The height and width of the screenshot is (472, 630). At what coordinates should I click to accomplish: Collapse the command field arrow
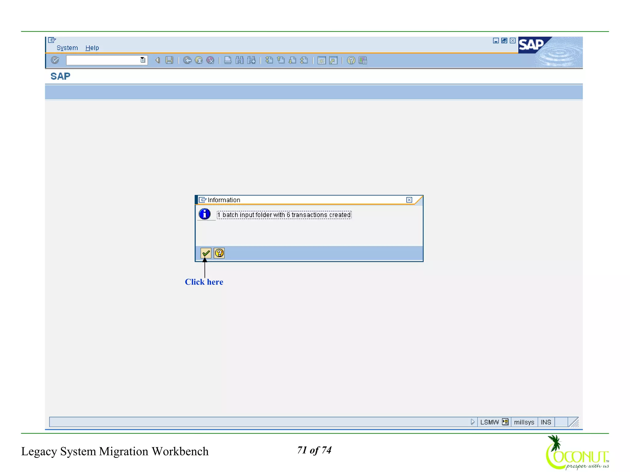click(x=157, y=60)
